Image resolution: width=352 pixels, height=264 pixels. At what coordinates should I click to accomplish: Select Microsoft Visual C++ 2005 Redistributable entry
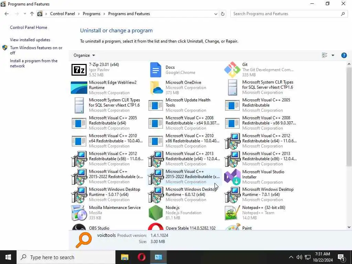pyautogui.click(x=261, y=105)
